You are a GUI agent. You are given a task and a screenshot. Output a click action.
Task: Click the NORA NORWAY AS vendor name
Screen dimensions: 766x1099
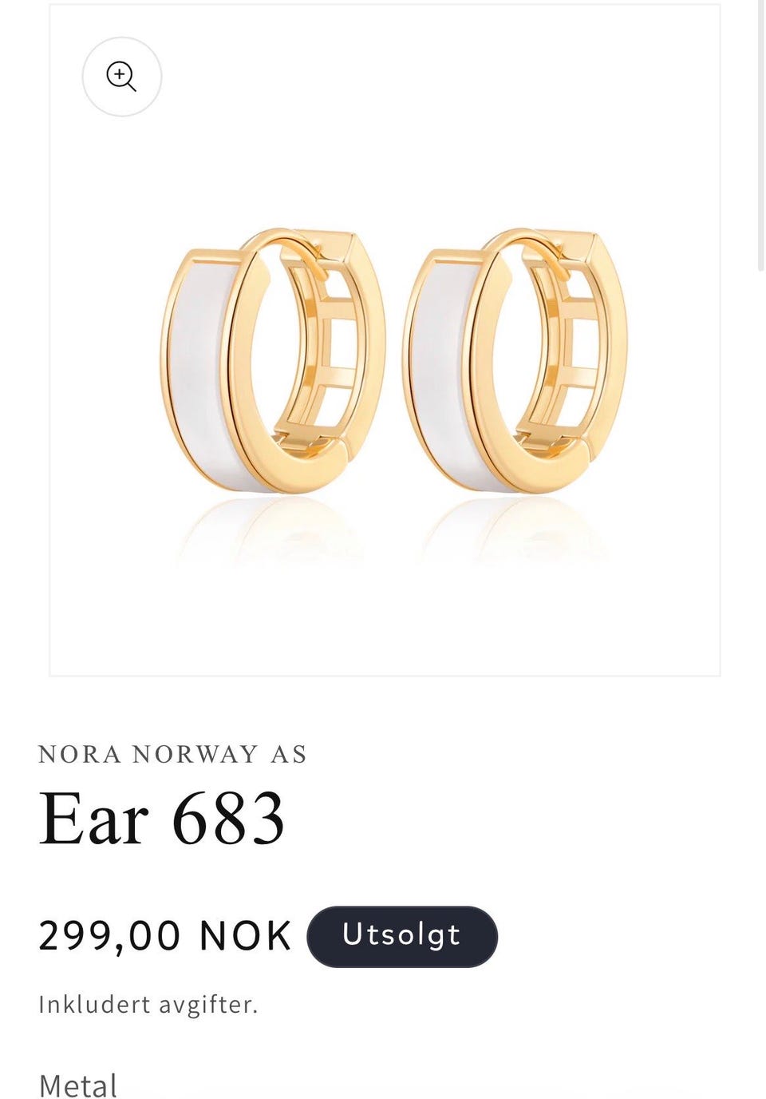pos(172,754)
